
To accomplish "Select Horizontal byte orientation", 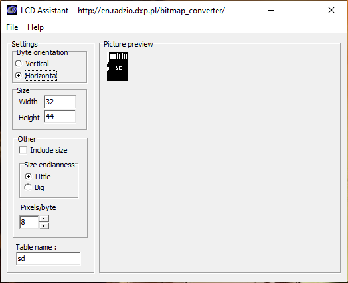I will pos(19,76).
